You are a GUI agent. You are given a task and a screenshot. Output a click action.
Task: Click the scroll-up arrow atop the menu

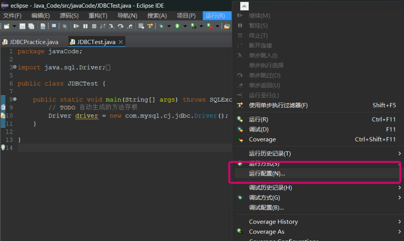244,6
